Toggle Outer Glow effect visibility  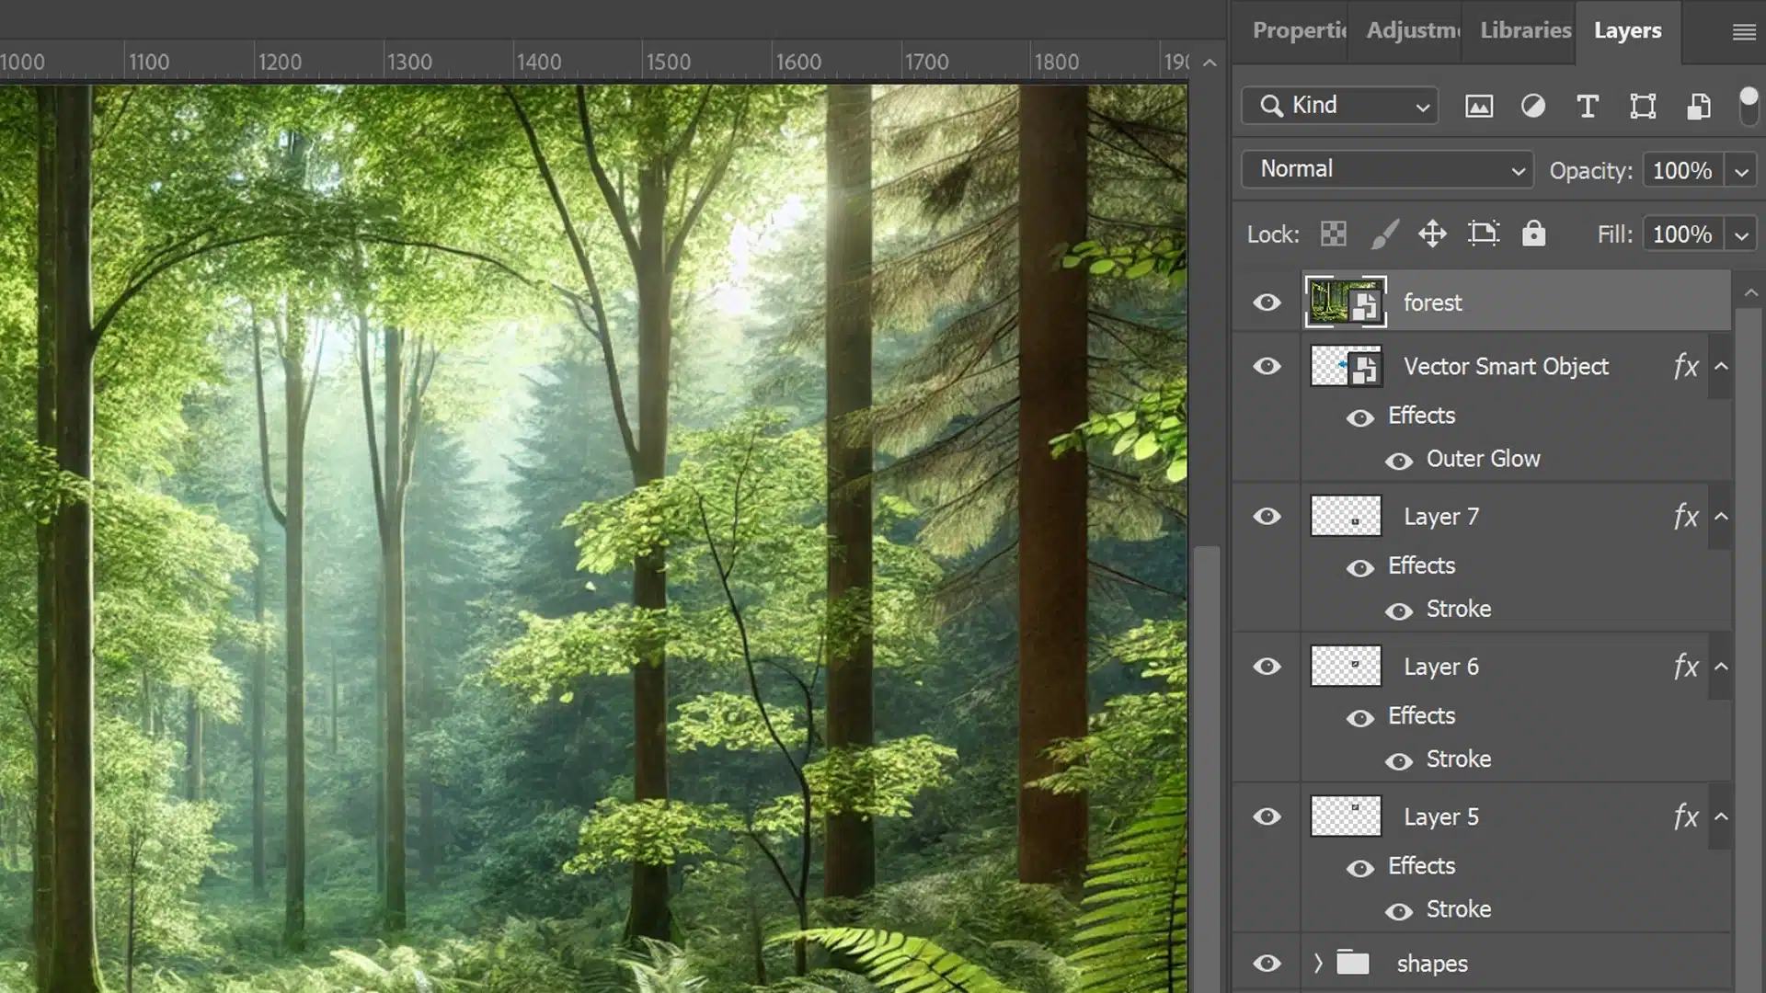1399,461
